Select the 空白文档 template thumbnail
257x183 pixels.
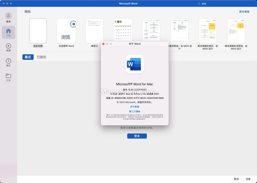(x=38, y=31)
